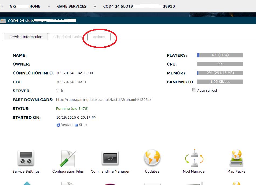Open the Service Settings icon
The width and height of the screenshot is (256, 185).
26,158
